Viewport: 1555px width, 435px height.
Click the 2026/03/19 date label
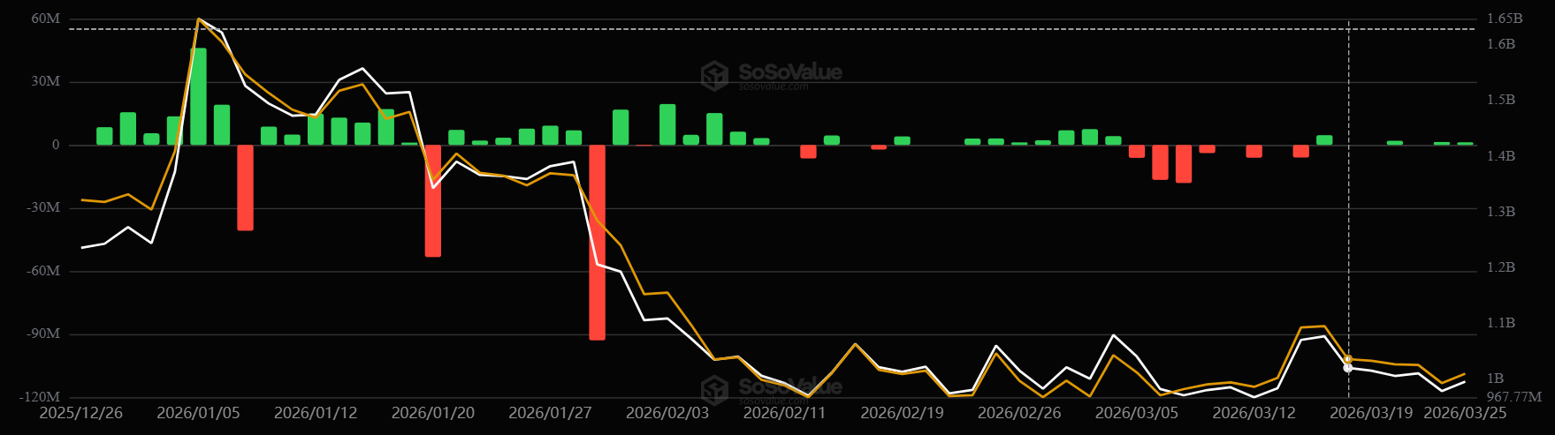[x=1371, y=413]
